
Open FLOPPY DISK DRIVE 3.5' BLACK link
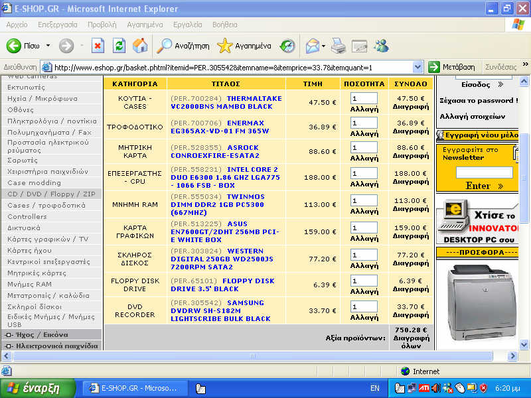coord(222,285)
